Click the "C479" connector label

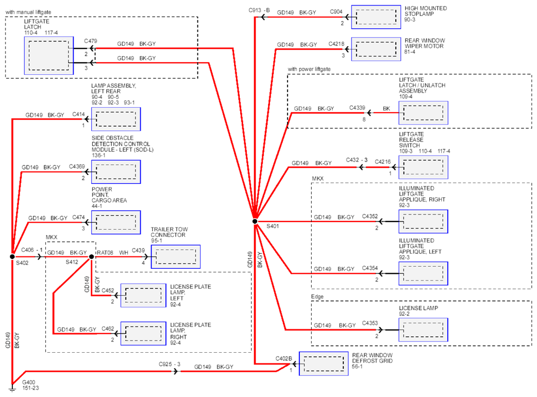91,41
